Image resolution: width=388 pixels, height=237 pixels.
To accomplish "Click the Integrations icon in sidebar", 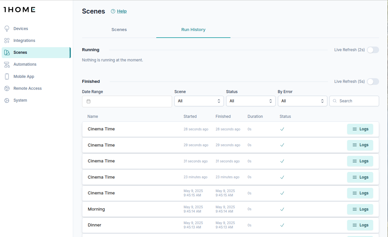I will point(7,41).
